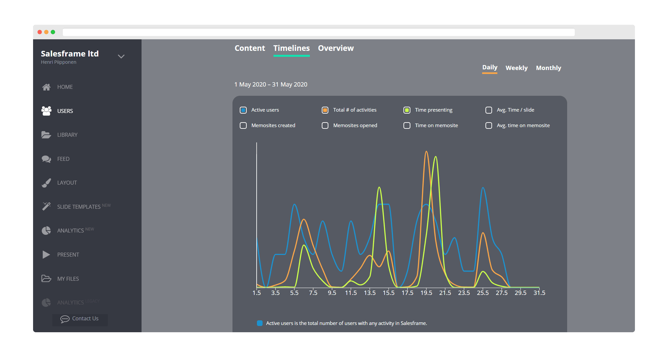
Task: Uncheck the Active users checkbox
Action: (243, 110)
